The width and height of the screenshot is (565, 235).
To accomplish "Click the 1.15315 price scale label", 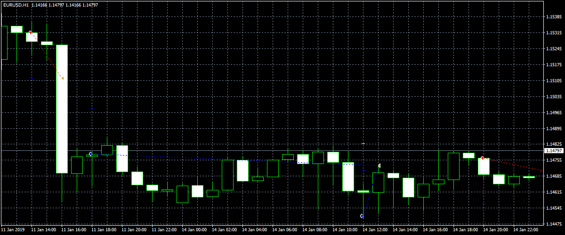I will coord(554,33).
